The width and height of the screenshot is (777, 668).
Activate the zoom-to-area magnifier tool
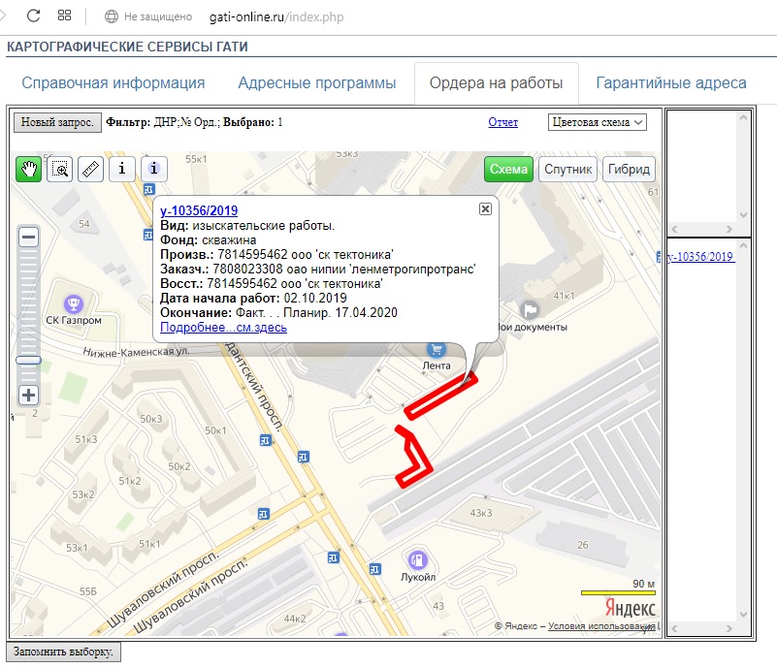click(x=60, y=169)
